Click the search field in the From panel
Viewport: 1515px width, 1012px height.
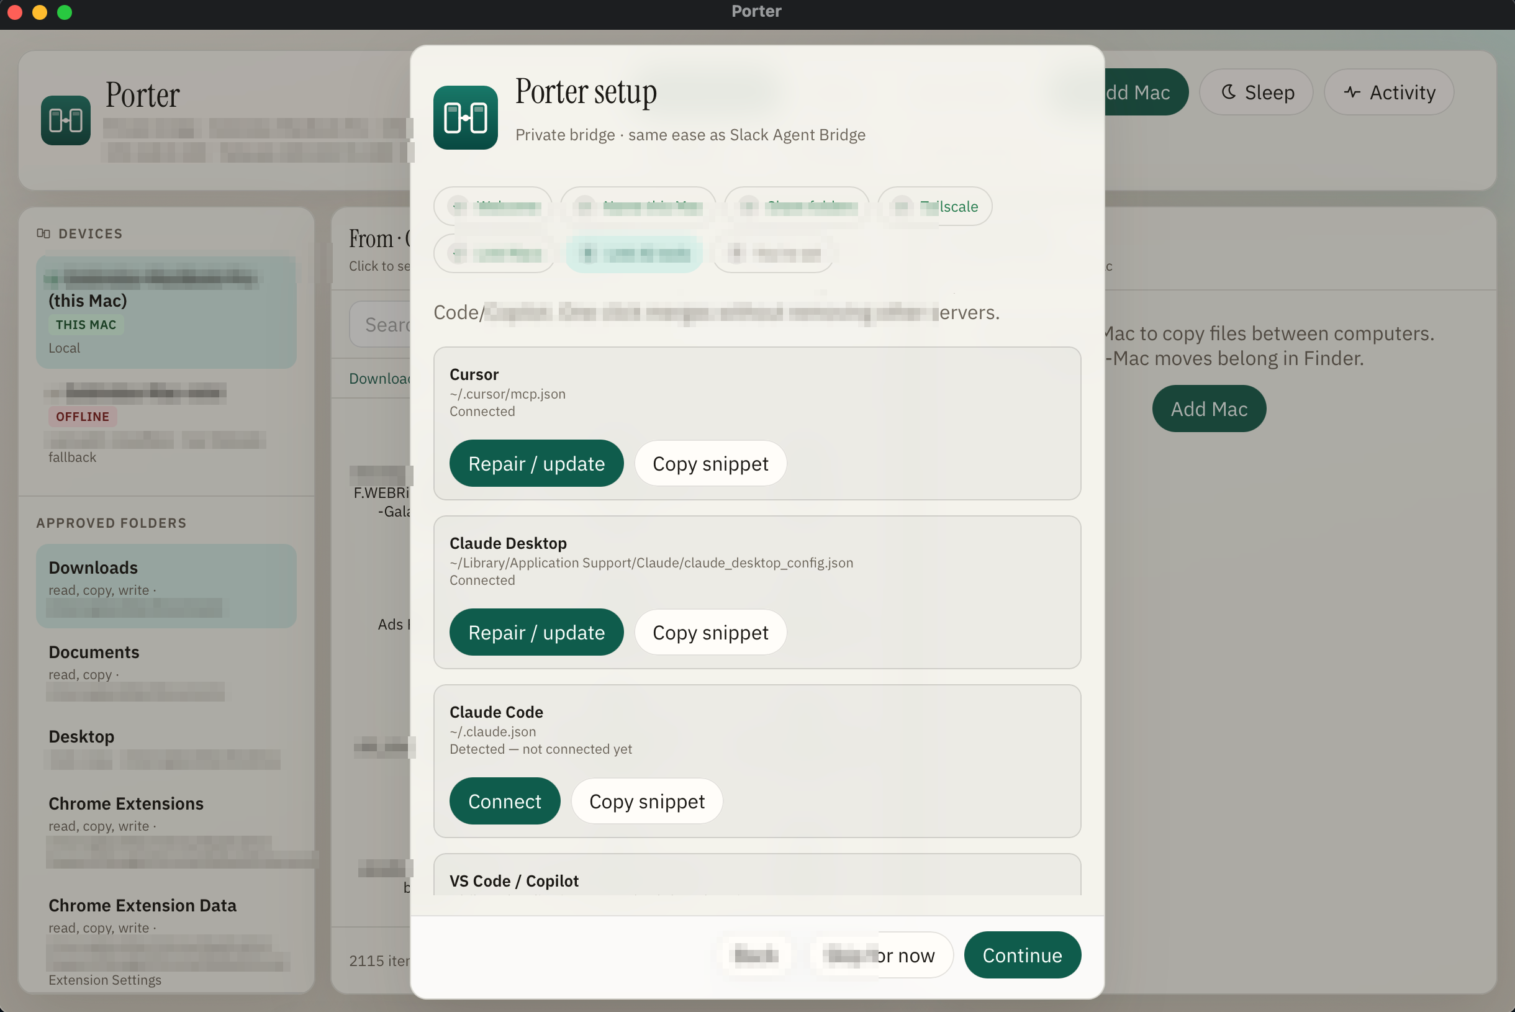(x=381, y=324)
